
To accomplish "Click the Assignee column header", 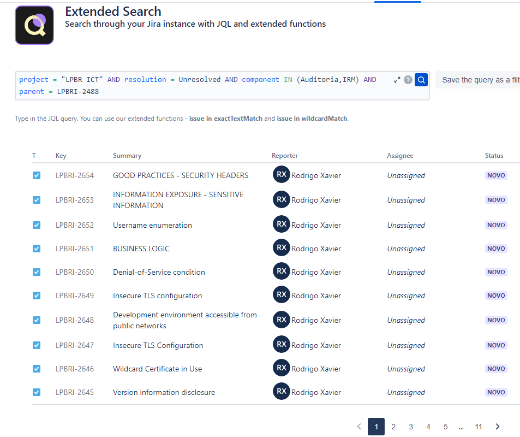I will click(400, 156).
